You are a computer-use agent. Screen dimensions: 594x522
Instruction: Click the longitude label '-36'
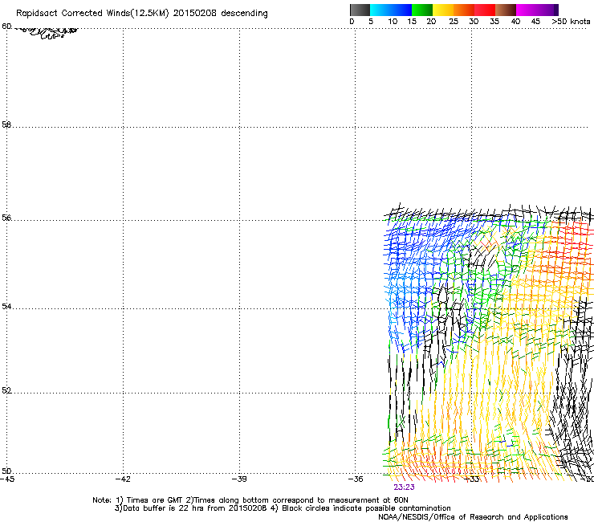click(356, 479)
